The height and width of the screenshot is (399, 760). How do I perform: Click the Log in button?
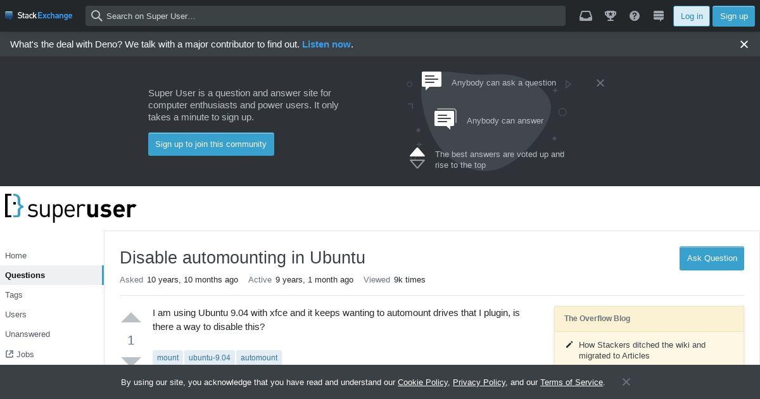coord(692,16)
